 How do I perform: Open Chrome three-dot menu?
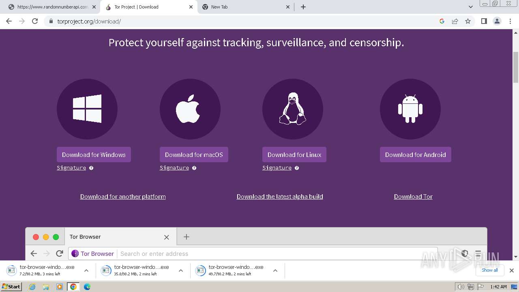coord(510,21)
